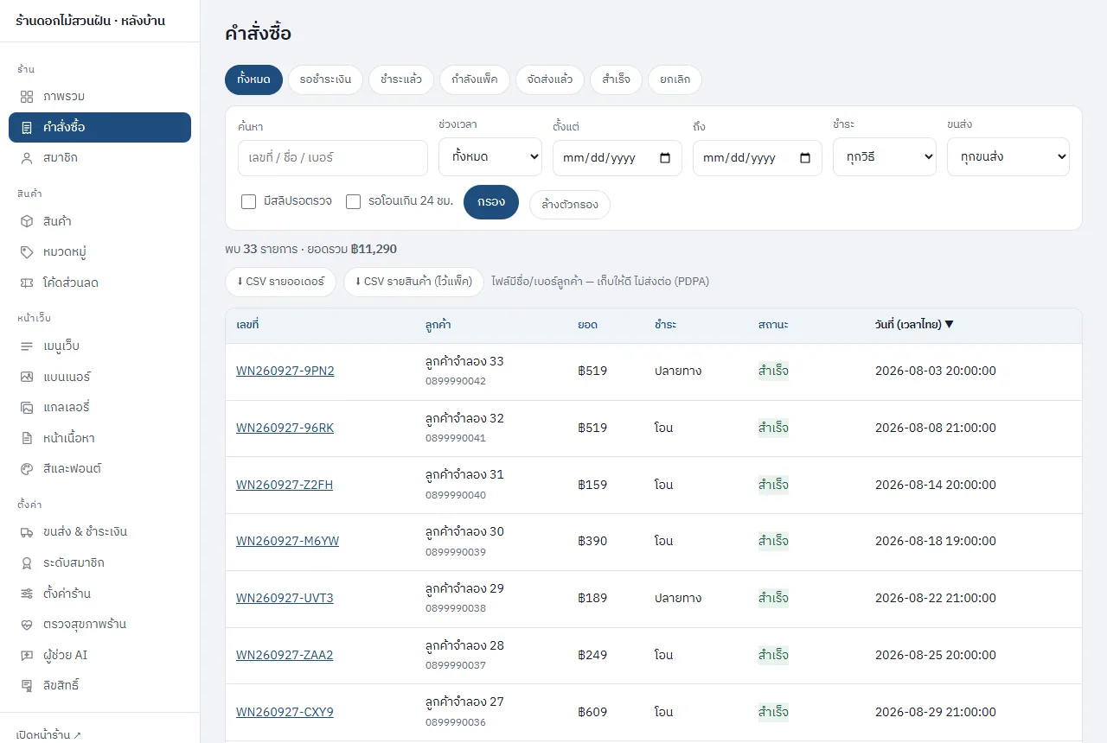1107x743 pixels.
Task: Open the ขนส่ง carrier dropdown
Action: click(1008, 157)
